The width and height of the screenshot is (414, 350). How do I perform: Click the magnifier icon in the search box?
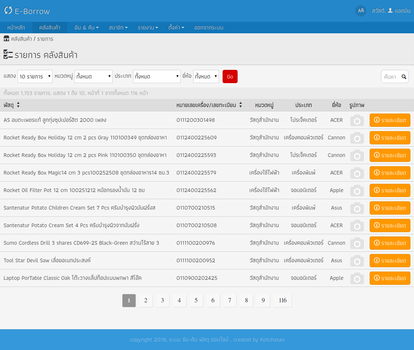404,76
